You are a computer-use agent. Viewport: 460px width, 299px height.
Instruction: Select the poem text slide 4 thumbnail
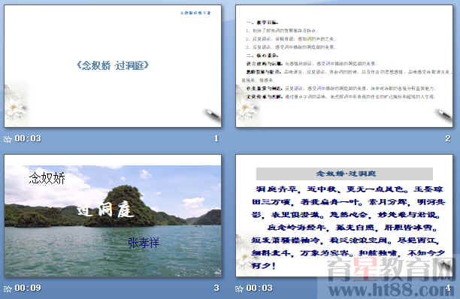pyautogui.click(x=344, y=216)
